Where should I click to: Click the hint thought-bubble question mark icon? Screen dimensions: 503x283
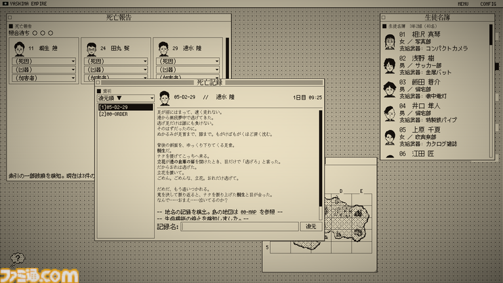coord(17,259)
